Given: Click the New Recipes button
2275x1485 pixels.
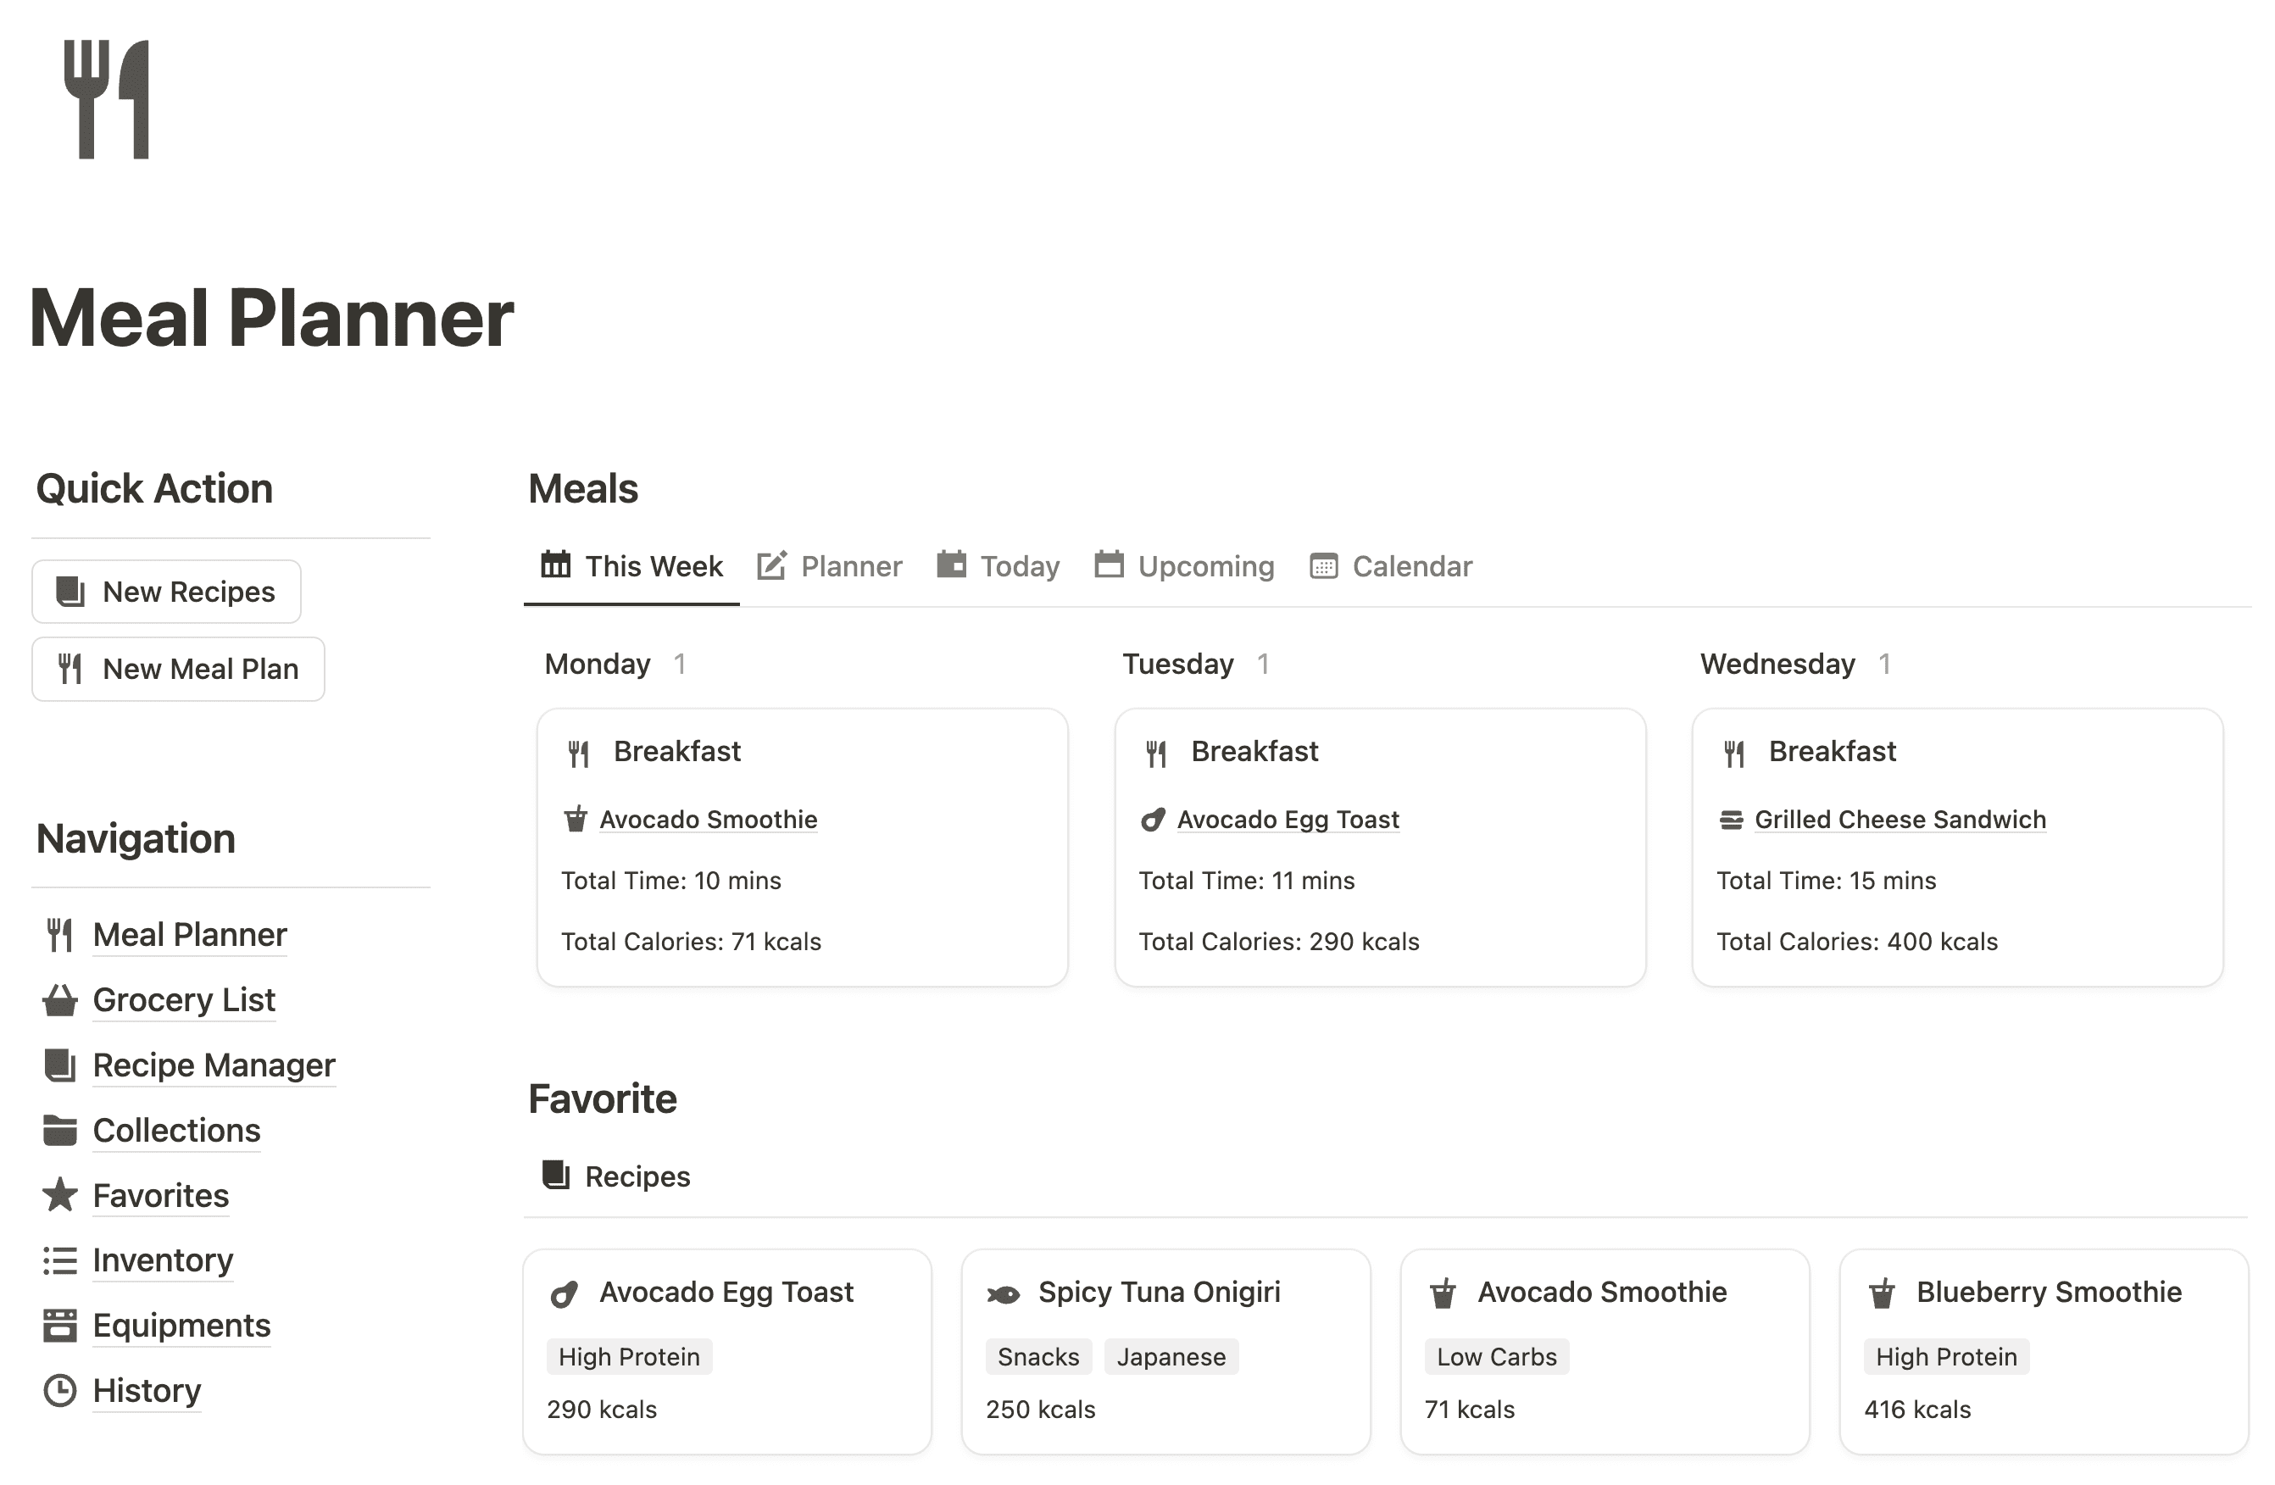Looking at the screenshot, I should click(x=164, y=592).
